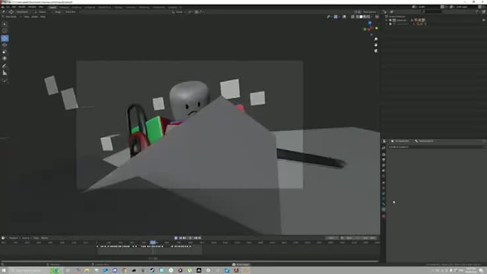Open the viewport shading options arrow
This screenshot has height=274, width=487.
coord(372,16)
